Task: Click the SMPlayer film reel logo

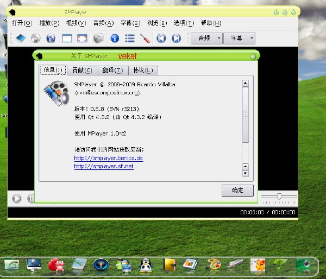Action: tap(57, 93)
